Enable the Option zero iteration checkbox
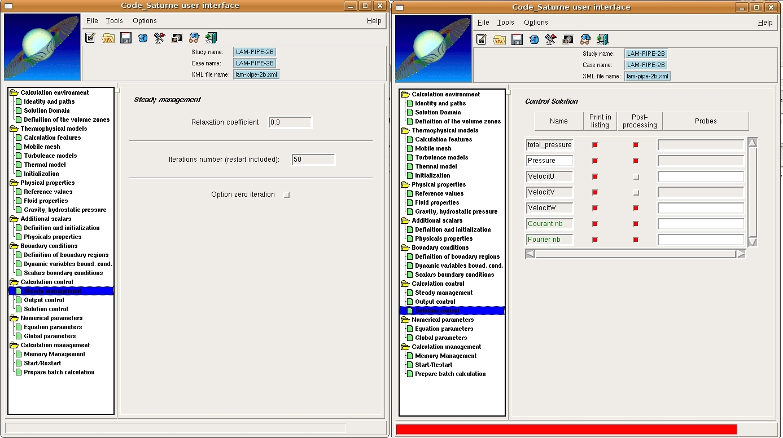Screen dimensions: 783x438 coord(287,194)
